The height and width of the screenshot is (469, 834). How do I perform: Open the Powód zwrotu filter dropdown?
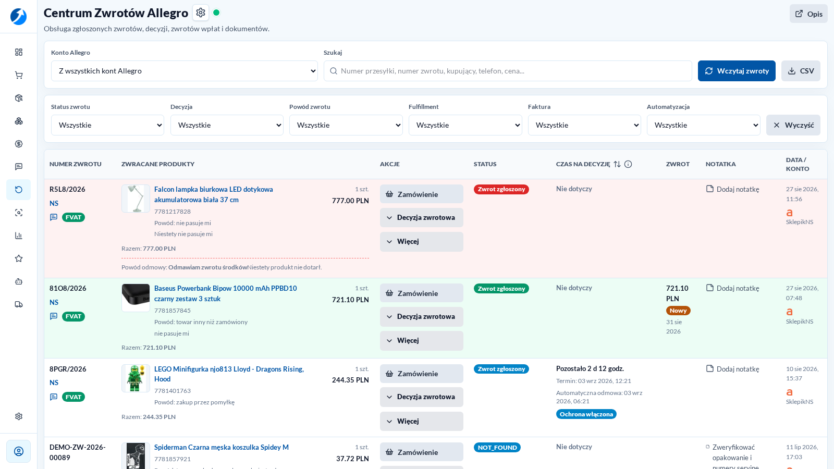click(x=346, y=125)
